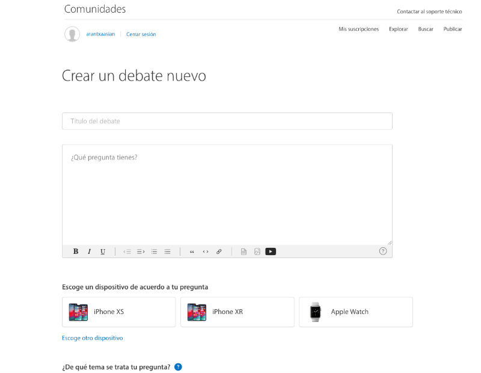
Task: Click the insert video icon
Action: point(271,251)
